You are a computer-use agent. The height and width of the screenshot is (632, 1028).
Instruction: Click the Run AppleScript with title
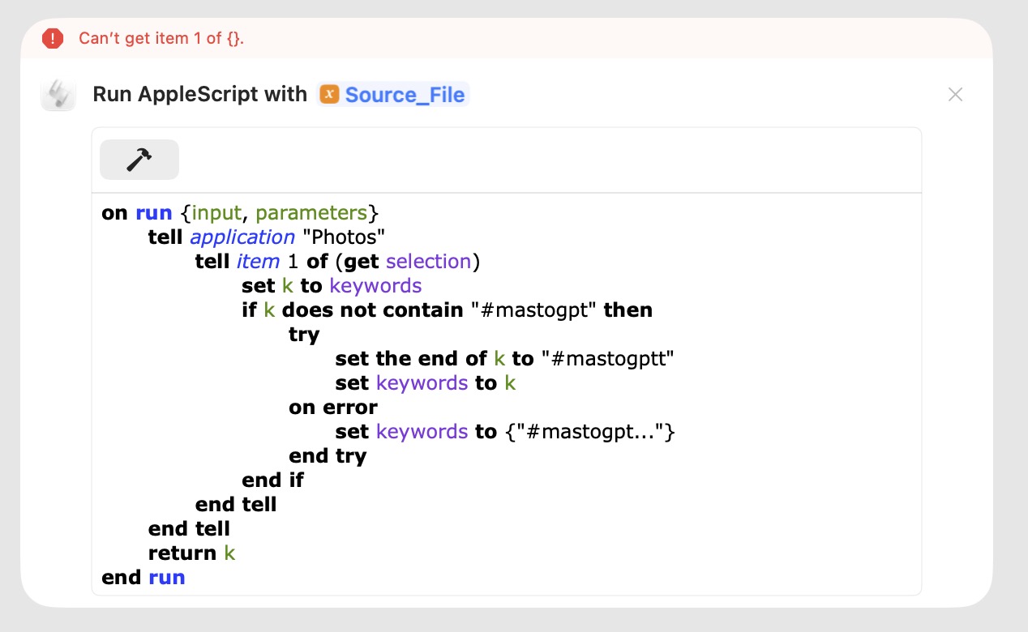click(200, 95)
